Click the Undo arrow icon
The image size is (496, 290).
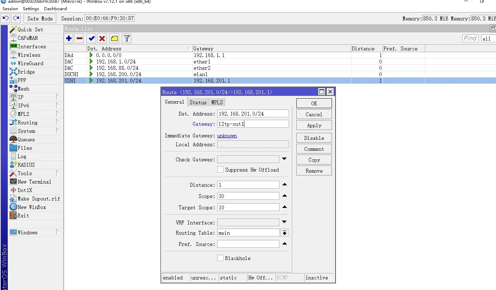(x=6, y=18)
